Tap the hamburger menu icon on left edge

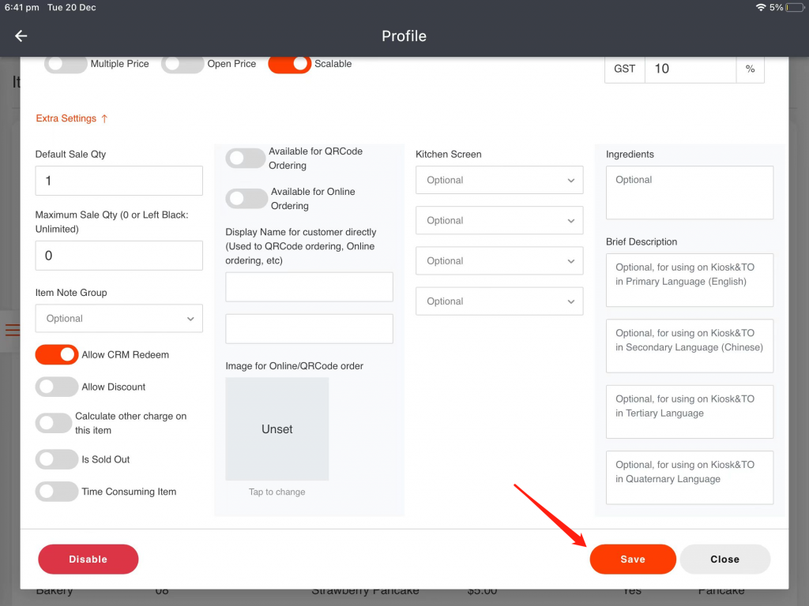(11, 330)
